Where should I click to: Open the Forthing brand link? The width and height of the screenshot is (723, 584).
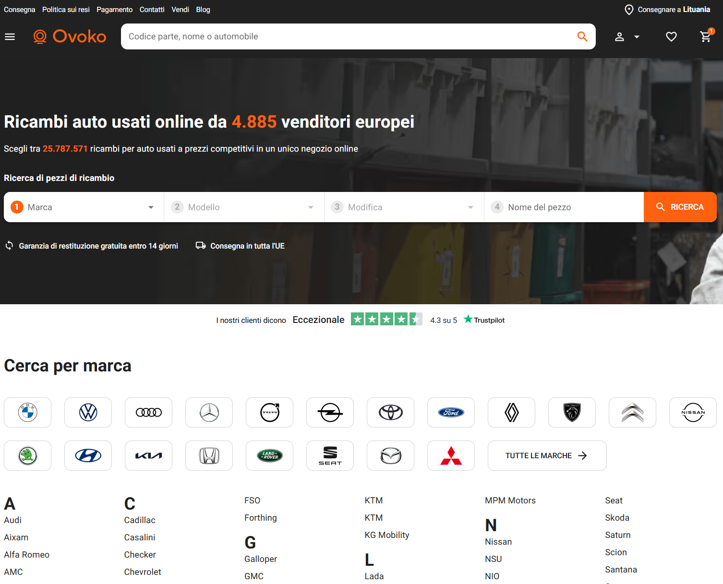click(261, 518)
